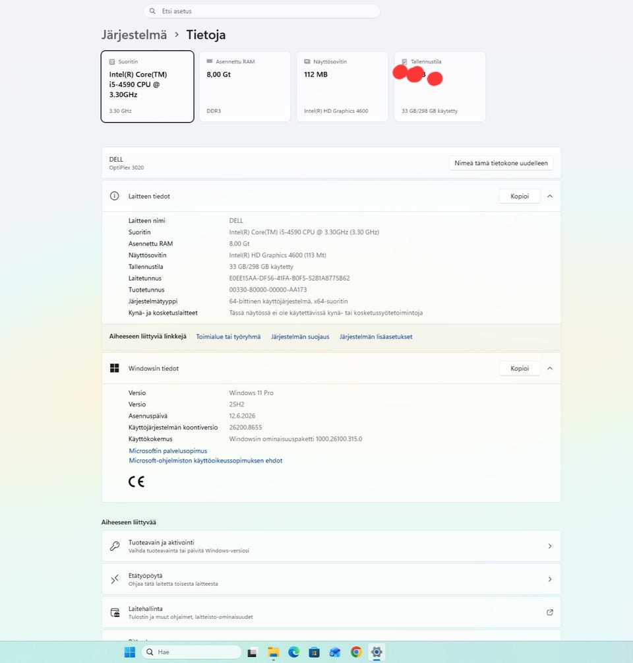Click the info icon beside Laitteen tiedot

114,196
